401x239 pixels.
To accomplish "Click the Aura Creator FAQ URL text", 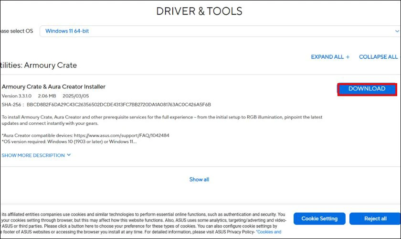I will (x=121, y=135).
